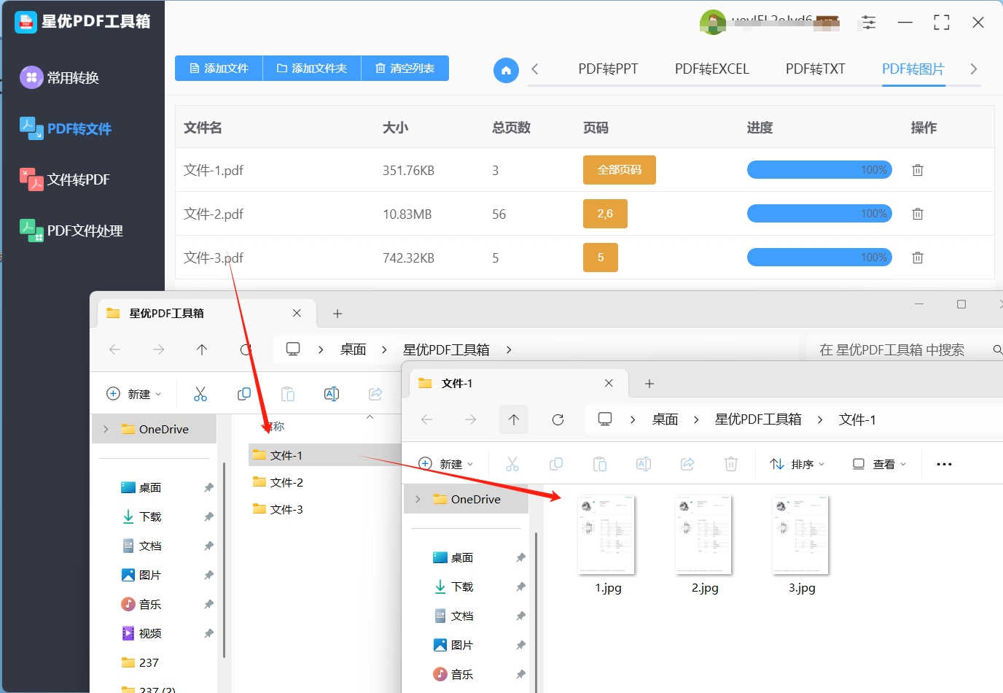Click 桌面 breadcrumb in 星优PDF工具箱 explorer window

[353, 349]
